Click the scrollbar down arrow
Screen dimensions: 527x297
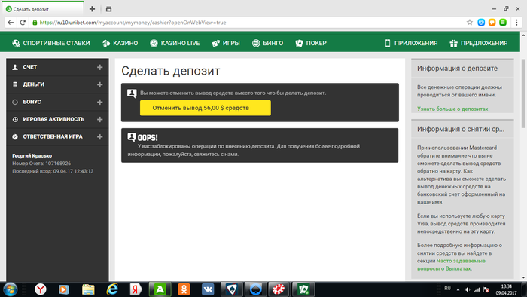pyautogui.click(x=524, y=278)
